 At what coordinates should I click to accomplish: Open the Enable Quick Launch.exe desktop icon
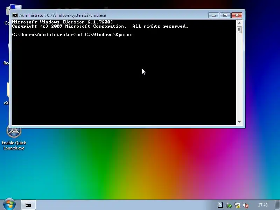[x=14, y=138]
